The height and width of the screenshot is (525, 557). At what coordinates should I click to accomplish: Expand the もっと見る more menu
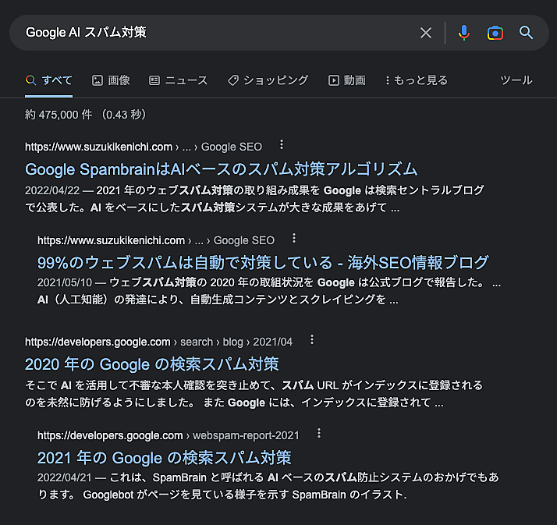(417, 80)
